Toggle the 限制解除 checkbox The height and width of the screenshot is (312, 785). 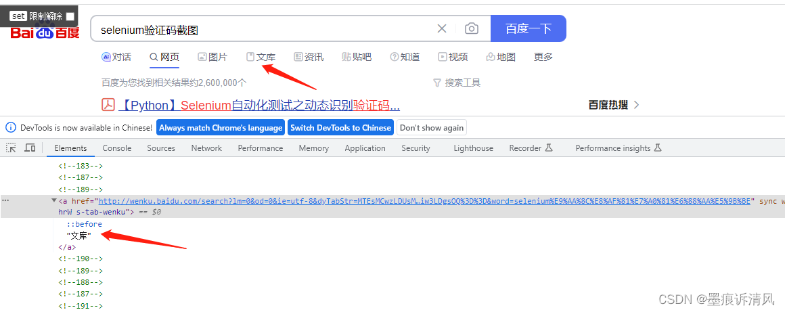click(x=70, y=16)
